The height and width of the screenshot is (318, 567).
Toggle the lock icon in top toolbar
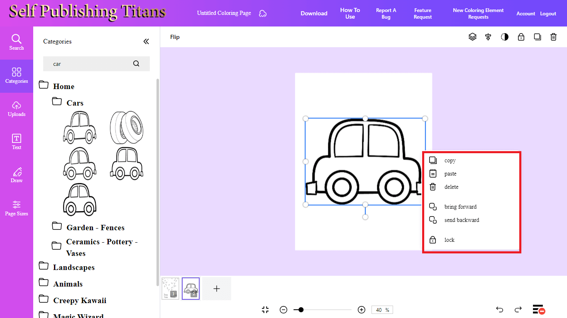click(521, 37)
